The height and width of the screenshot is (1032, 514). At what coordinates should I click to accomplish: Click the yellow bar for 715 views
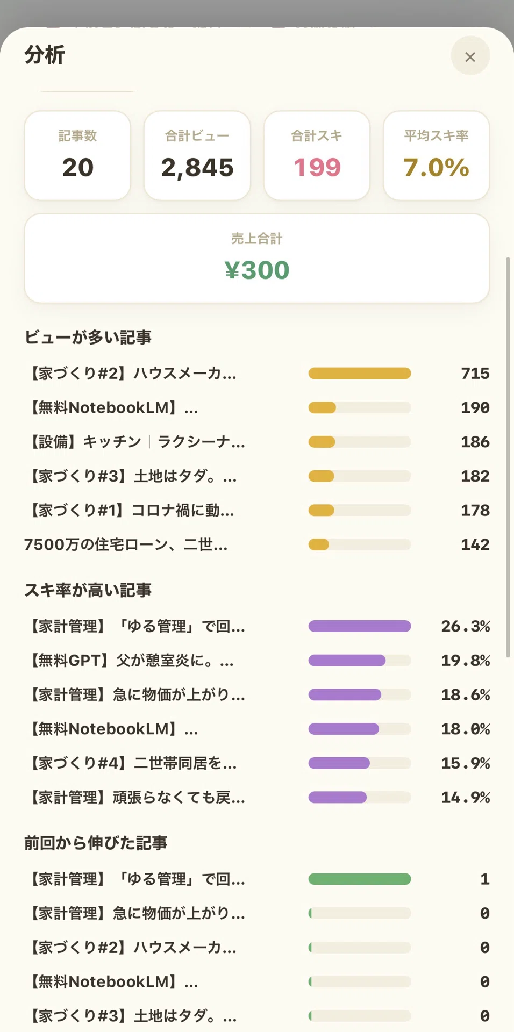pos(360,373)
